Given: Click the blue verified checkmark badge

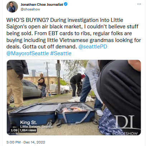Looking at the screenshot, I should 66,4.
